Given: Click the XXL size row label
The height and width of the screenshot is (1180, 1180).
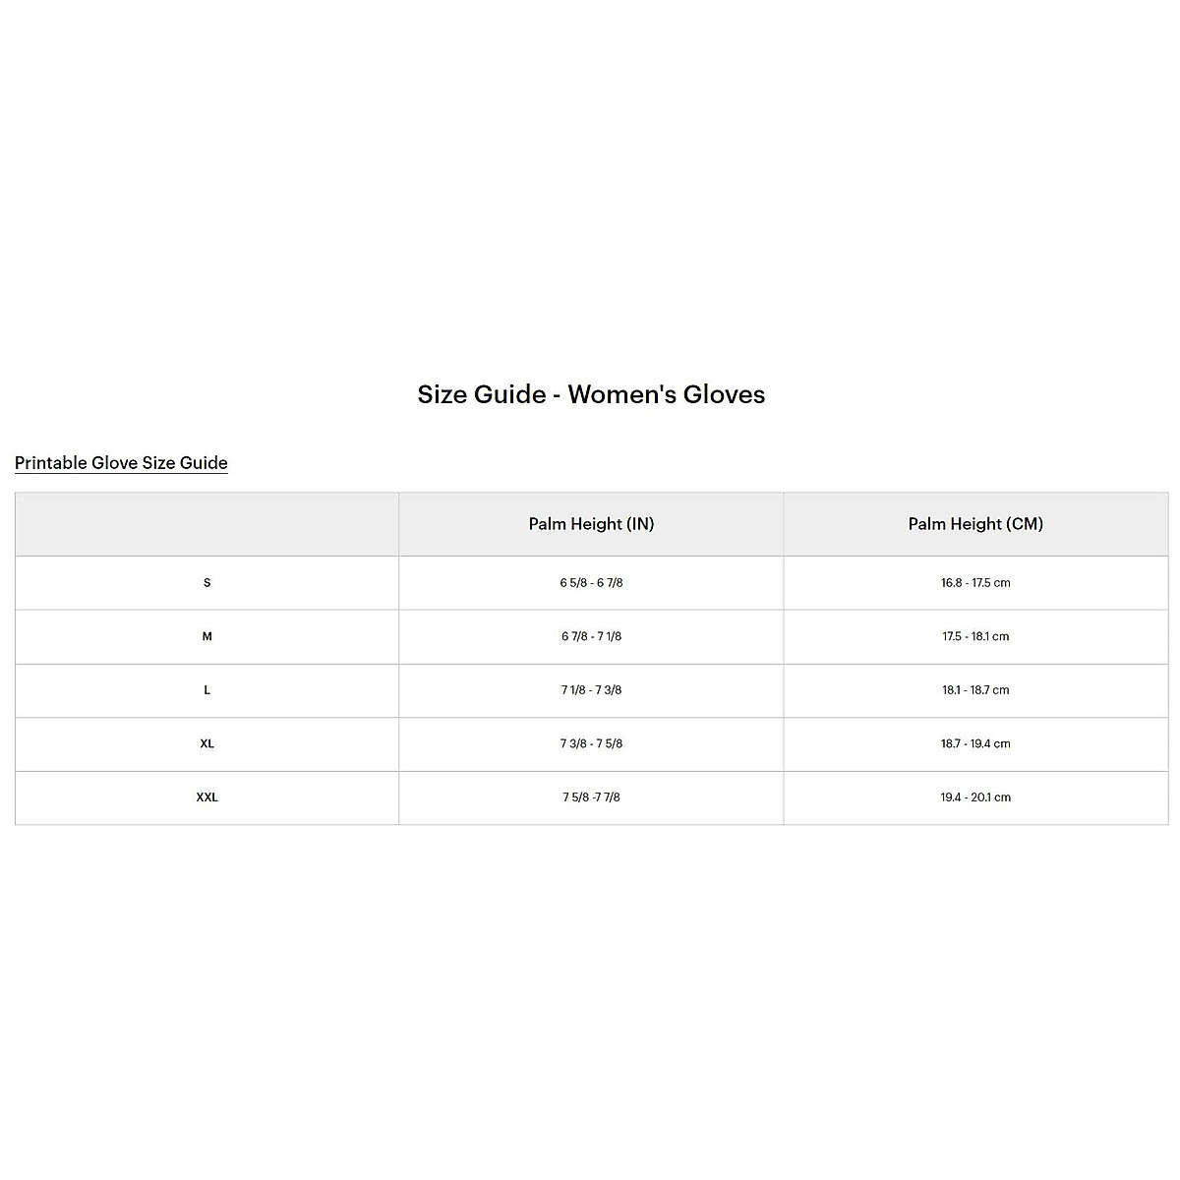Looking at the screenshot, I should pos(206,797).
